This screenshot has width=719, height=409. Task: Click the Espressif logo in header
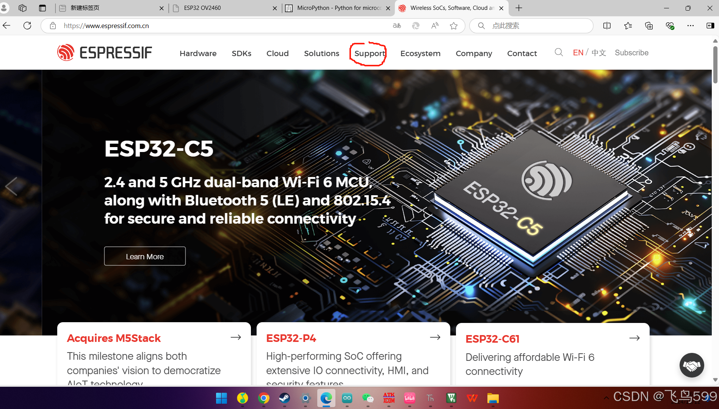105,52
